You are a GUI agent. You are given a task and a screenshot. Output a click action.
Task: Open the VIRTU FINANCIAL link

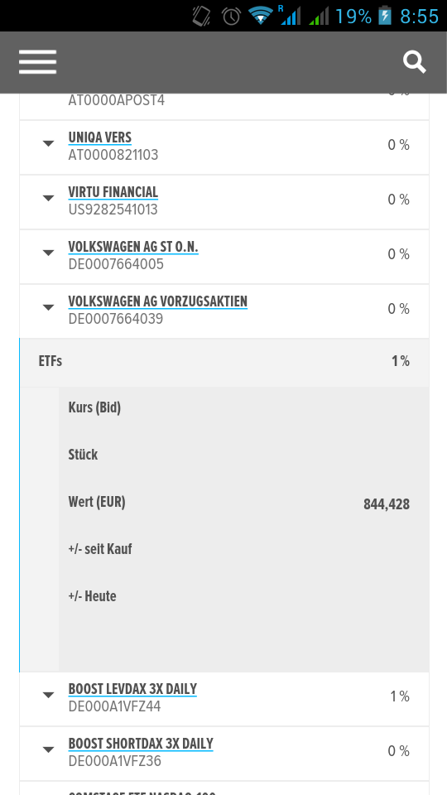point(113,192)
